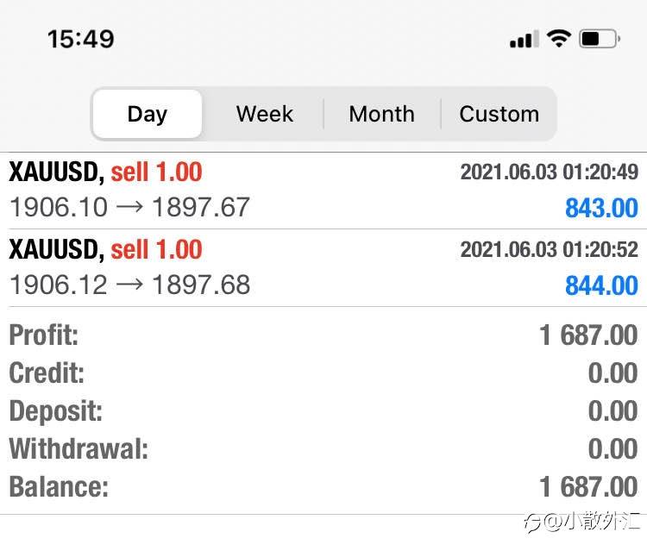647x557 pixels.
Task: Switch to the Week tab
Action: coord(264,114)
